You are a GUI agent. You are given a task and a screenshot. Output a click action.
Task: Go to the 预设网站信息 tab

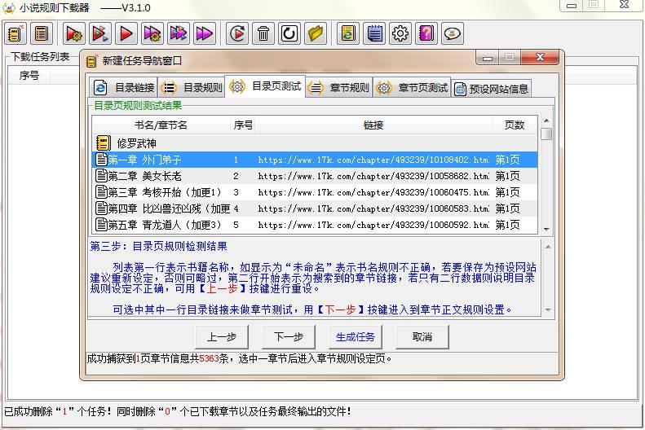[491, 89]
